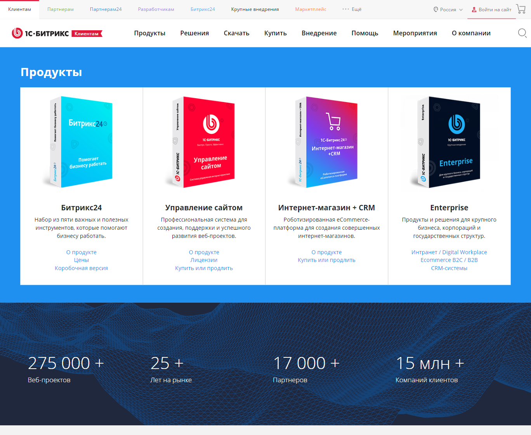
Task: Click the Лет на рынке label
Action: [x=171, y=380]
